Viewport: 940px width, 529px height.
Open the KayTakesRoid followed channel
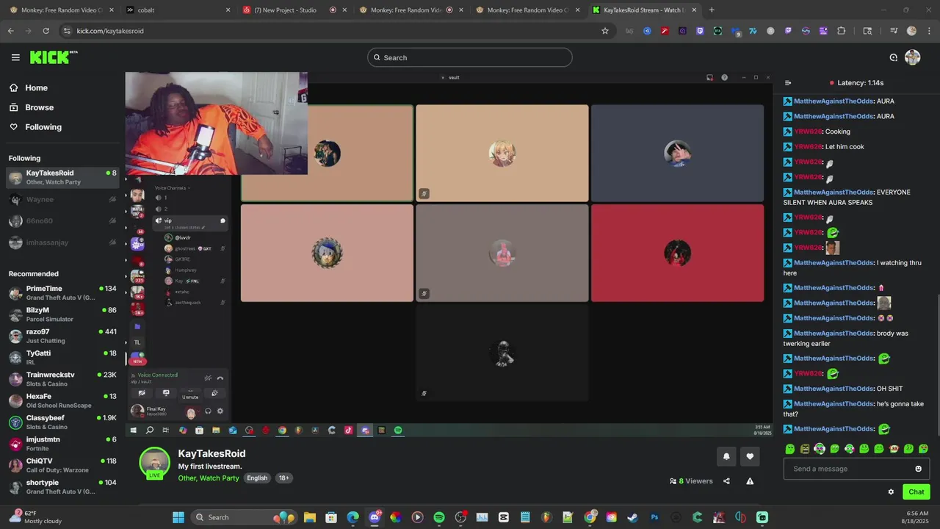click(62, 177)
